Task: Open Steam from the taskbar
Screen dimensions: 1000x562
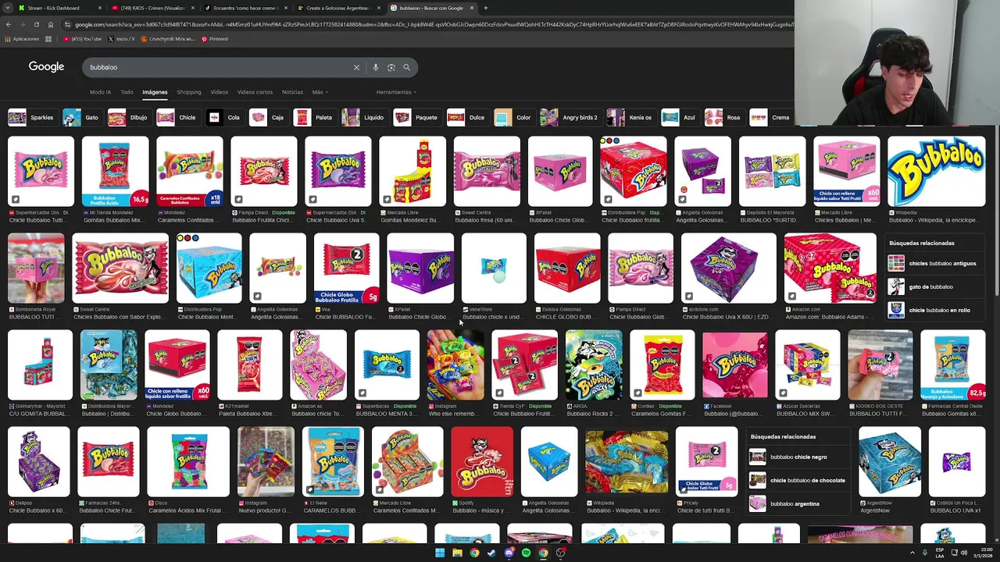Action: point(491,553)
